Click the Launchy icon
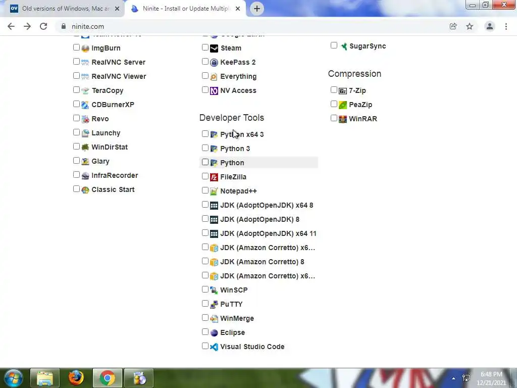Viewport: 517px width, 388px height. [x=85, y=133]
